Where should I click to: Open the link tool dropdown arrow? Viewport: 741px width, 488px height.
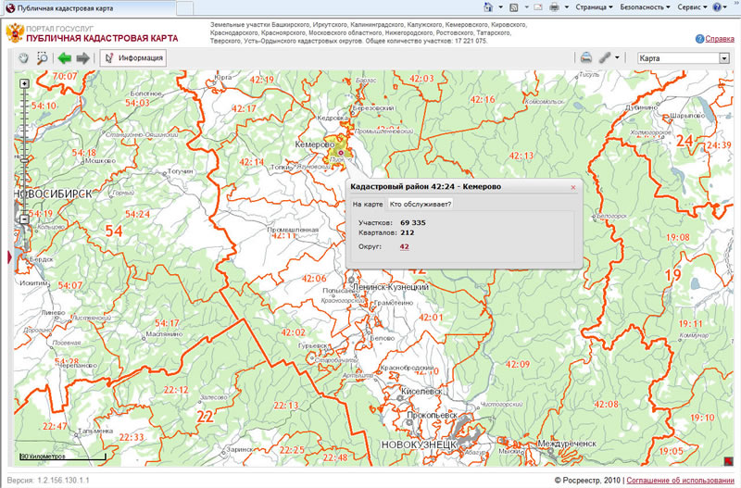617,57
